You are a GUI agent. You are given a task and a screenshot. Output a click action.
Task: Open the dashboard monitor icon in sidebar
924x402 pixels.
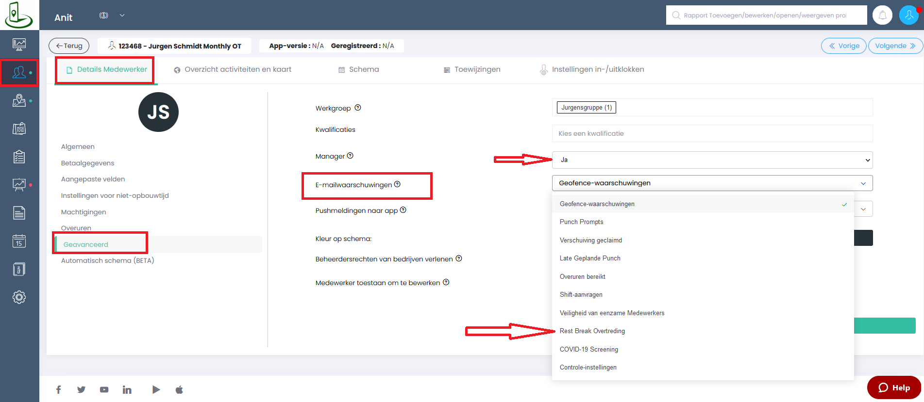pos(19,45)
